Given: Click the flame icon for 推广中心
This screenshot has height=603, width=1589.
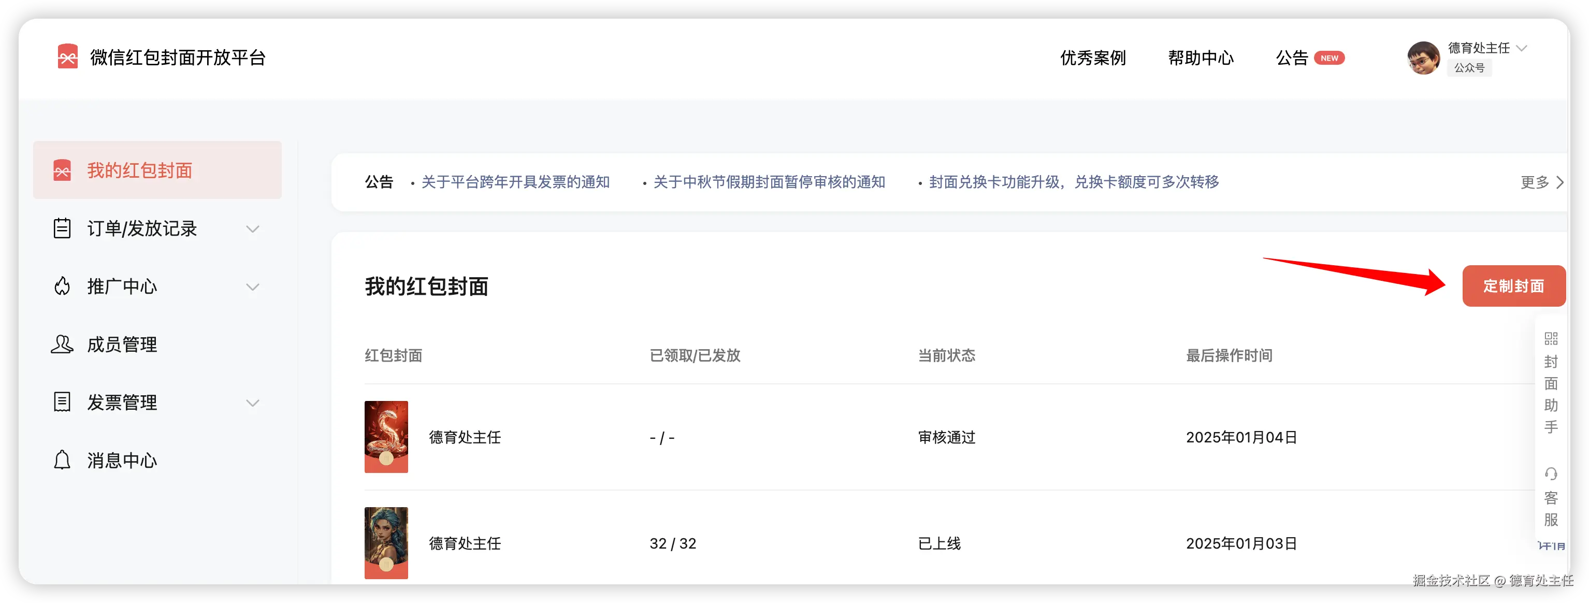Looking at the screenshot, I should point(62,286).
